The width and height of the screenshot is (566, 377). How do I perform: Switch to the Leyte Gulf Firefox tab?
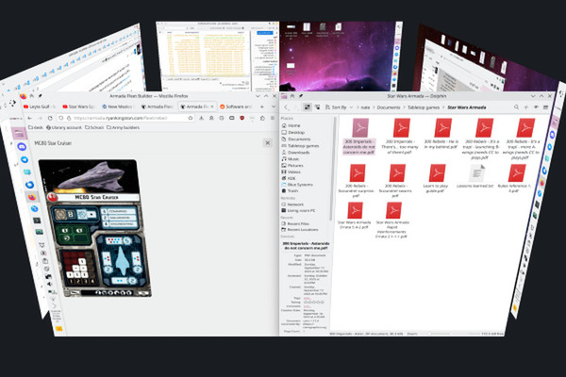[x=38, y=107]
